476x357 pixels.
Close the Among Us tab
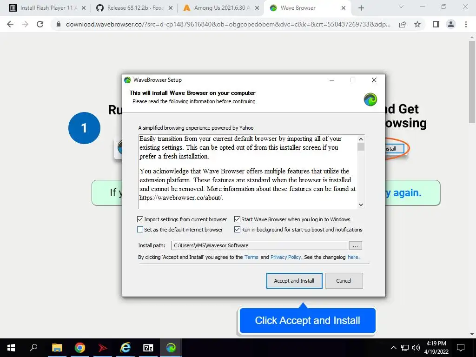(257, 8)
